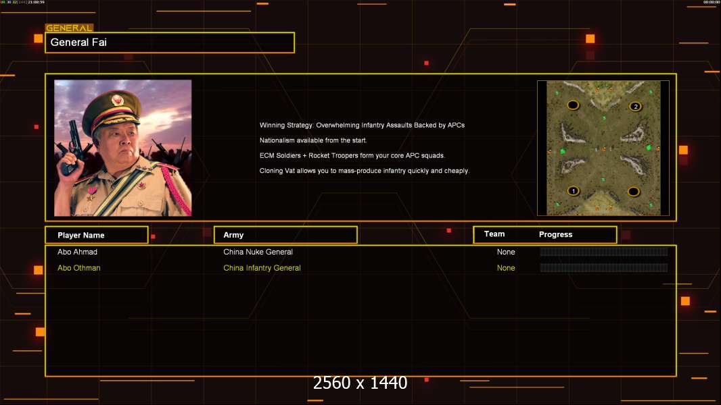Click the China Infantry General army entry
The width and height of the screenshot is (721, 405).
tap(262, 268)
